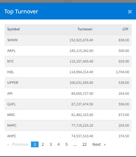Sort by Turnover column header
The height and width of the screenshot is (157, 136).
[x=85, y=29]
